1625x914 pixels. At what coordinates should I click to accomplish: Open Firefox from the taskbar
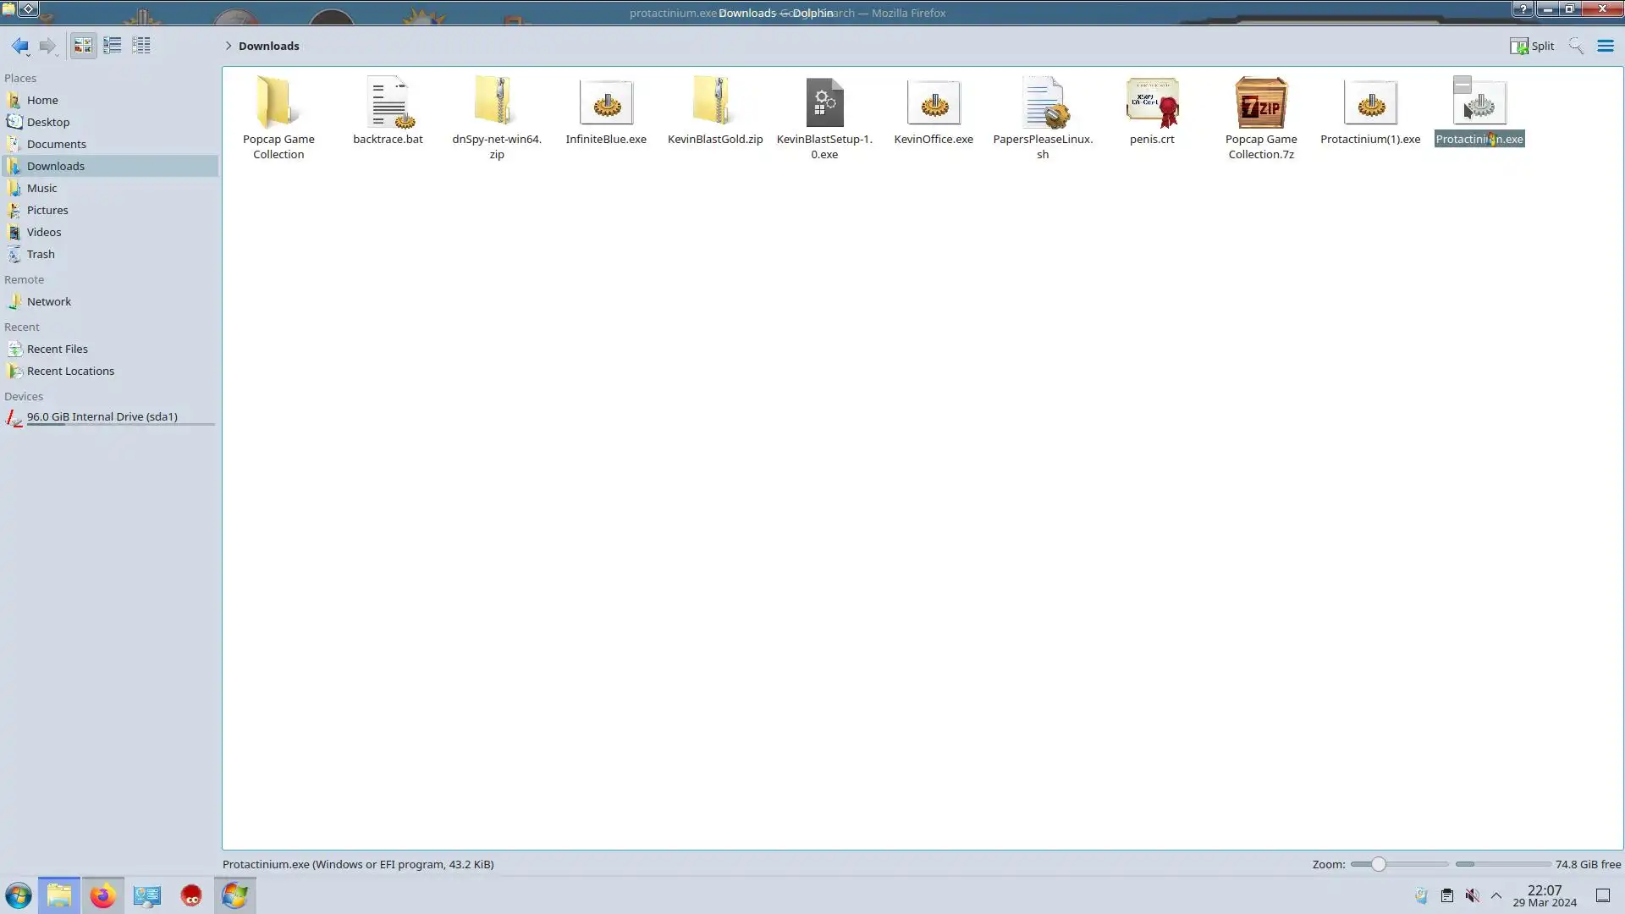[102, 895]
